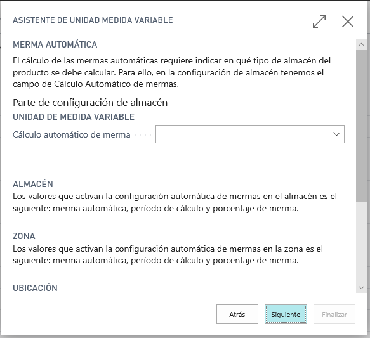Click the ALMACÉN section heading
Image resolution: width=370 pixels, height=338 pixels.
33,184
